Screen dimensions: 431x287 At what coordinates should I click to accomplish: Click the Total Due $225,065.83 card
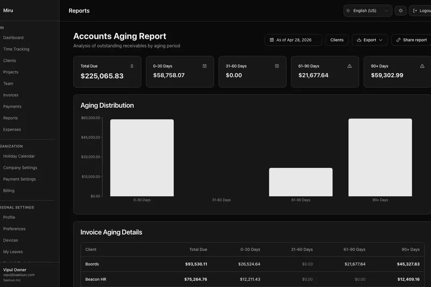[107, 72]
